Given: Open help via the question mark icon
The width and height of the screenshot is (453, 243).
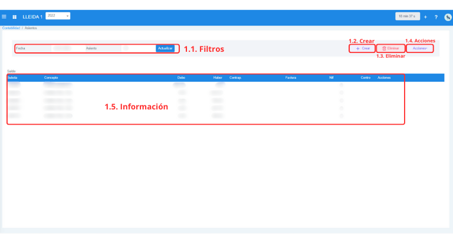Looking at the screenshot, I should [x=436, y=16].
